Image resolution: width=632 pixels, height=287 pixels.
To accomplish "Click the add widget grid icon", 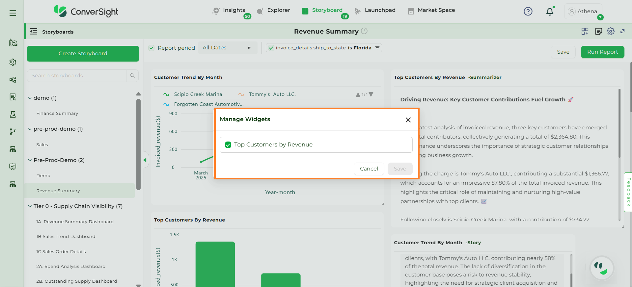I will 585,31.
